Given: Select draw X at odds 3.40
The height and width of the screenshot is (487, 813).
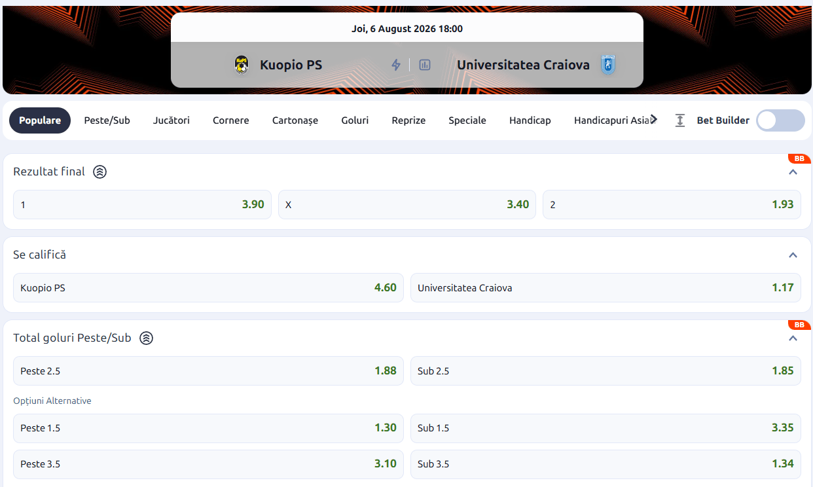Looking at the screenshot, I should coord(407,205).
